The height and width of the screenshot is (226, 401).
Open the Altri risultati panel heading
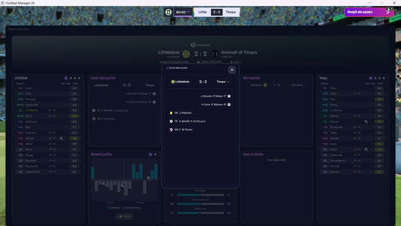click(x=251, y=78)
